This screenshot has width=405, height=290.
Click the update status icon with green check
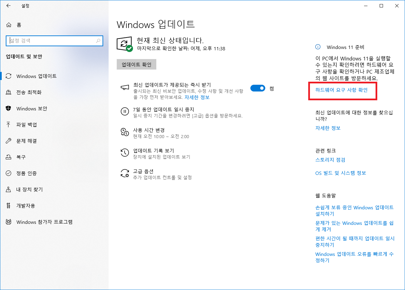pyautogui.click(x=125, y=44)
